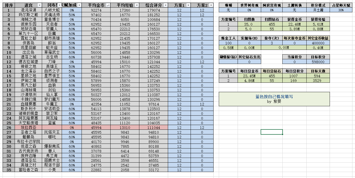Open the 平均金币 sorted filter arrow
Image resolution: width=355 pixels, height=178 pixels.
click(x=108, y=5)
